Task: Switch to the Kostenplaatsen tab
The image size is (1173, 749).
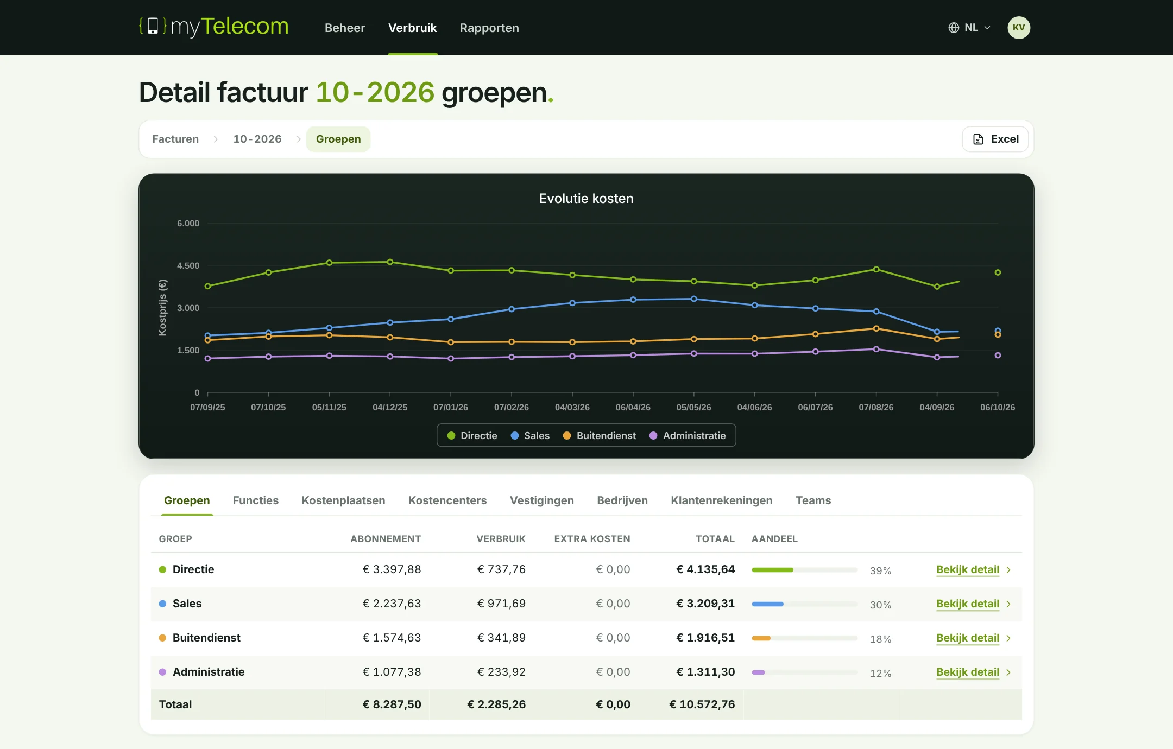Action: point(343,500)
